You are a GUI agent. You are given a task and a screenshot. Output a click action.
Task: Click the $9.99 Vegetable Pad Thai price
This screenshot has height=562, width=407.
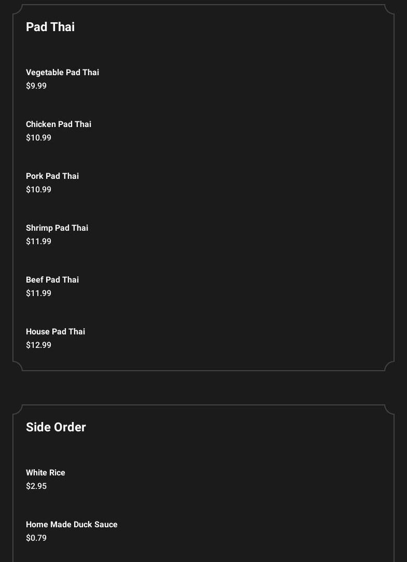[36, 86]
